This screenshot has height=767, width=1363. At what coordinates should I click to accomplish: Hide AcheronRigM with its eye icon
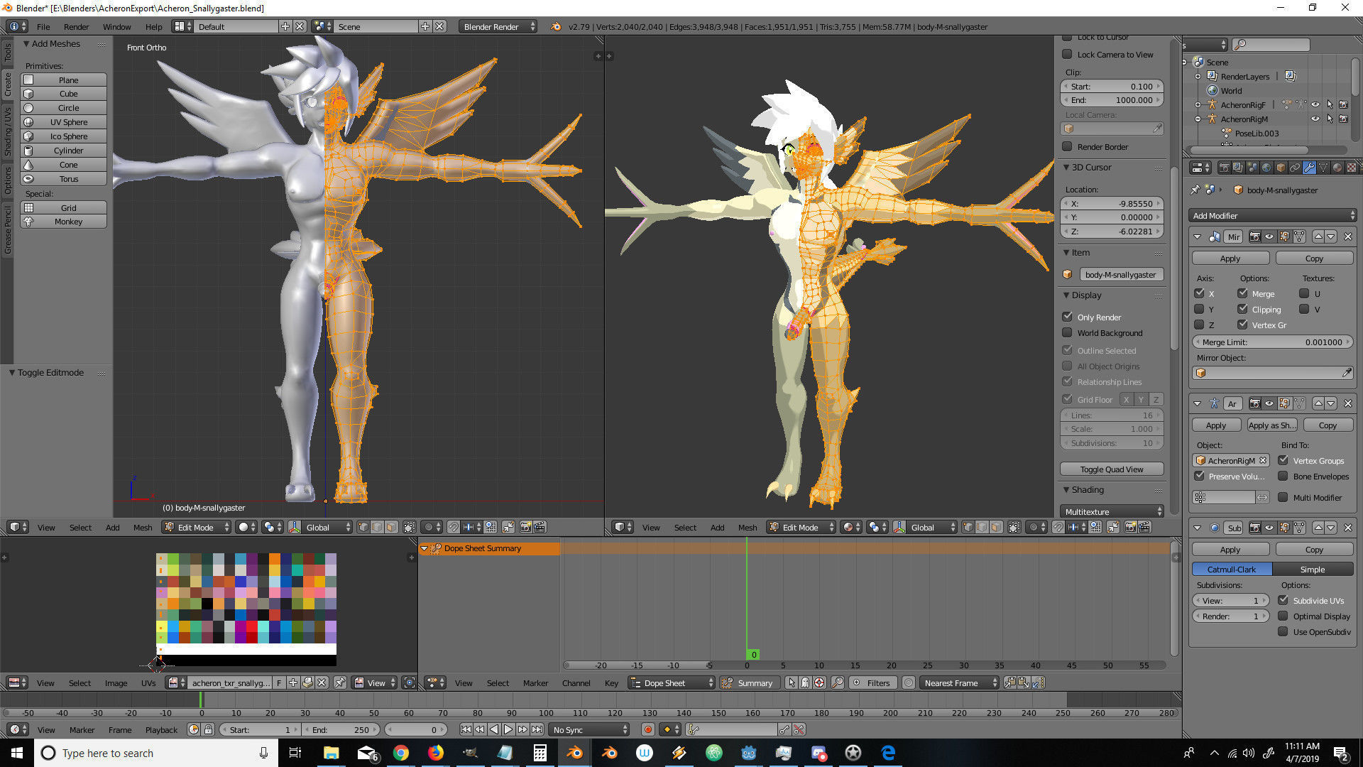tap(1315, 119)
